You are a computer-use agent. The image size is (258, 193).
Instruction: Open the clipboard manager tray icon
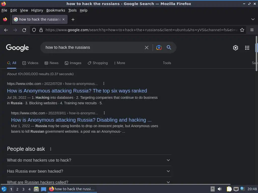point(229,189)
